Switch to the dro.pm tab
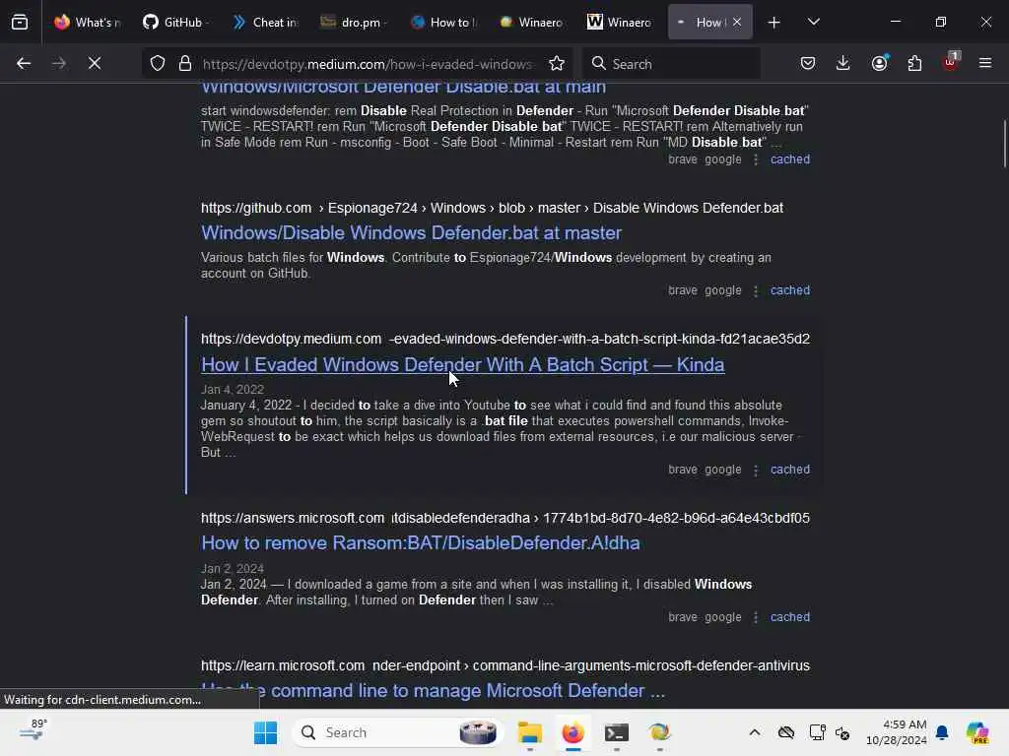This screenshot has height=756, width=1009. pos(353,22)
